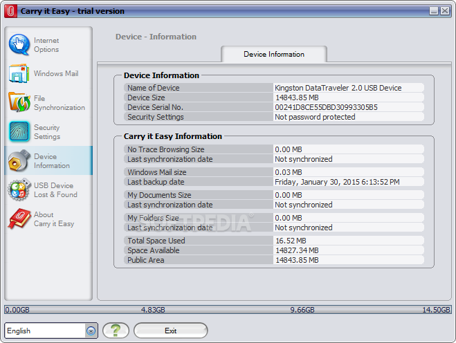Click the Name of Device label
Viewport: 456px width, 343px height.
pos(153,88)
